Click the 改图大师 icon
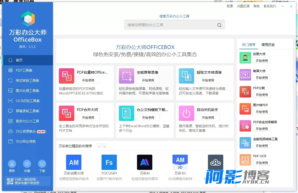 (x=245, y=58)
